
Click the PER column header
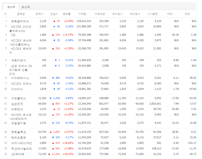tap(170, 14)
